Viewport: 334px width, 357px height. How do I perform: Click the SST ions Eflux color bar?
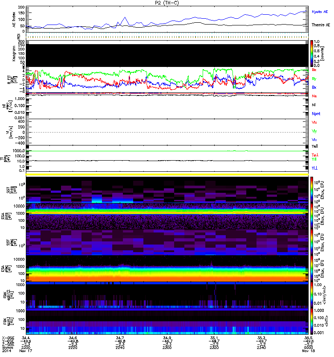312,189
